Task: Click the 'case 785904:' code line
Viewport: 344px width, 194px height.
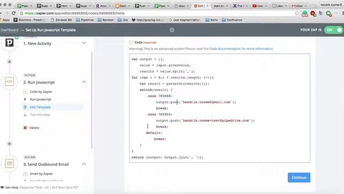Action: [x=160, y=114]
